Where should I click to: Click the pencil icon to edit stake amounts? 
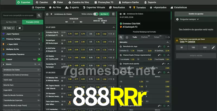point(213,47)
